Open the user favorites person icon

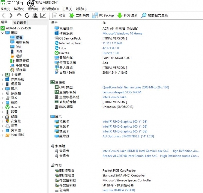(x=35, y=16)
